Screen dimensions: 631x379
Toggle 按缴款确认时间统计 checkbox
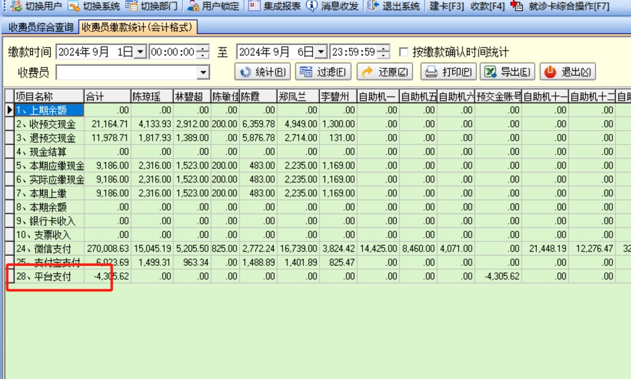[x=404, y=52]
